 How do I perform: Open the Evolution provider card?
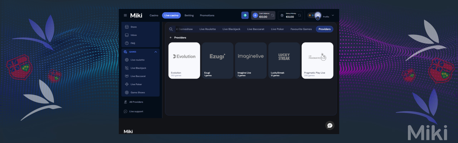tap(184, 60)
